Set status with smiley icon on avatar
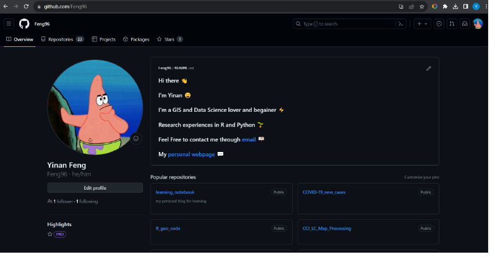The image size is (495, 265). (136, 138)
